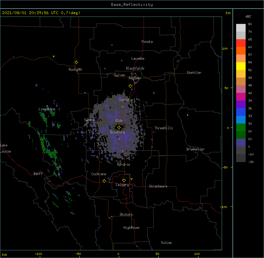264x258 pixels.
Task: Click the Lake Louise label
Action: click(x=6, y=148)
